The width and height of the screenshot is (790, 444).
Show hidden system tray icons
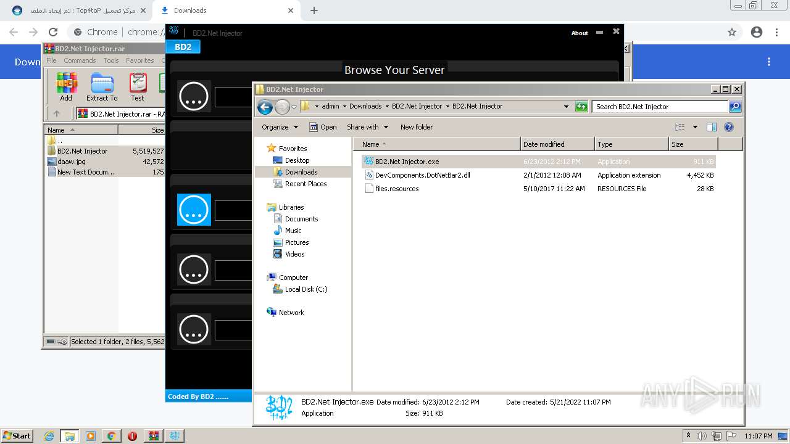[688, 436]
